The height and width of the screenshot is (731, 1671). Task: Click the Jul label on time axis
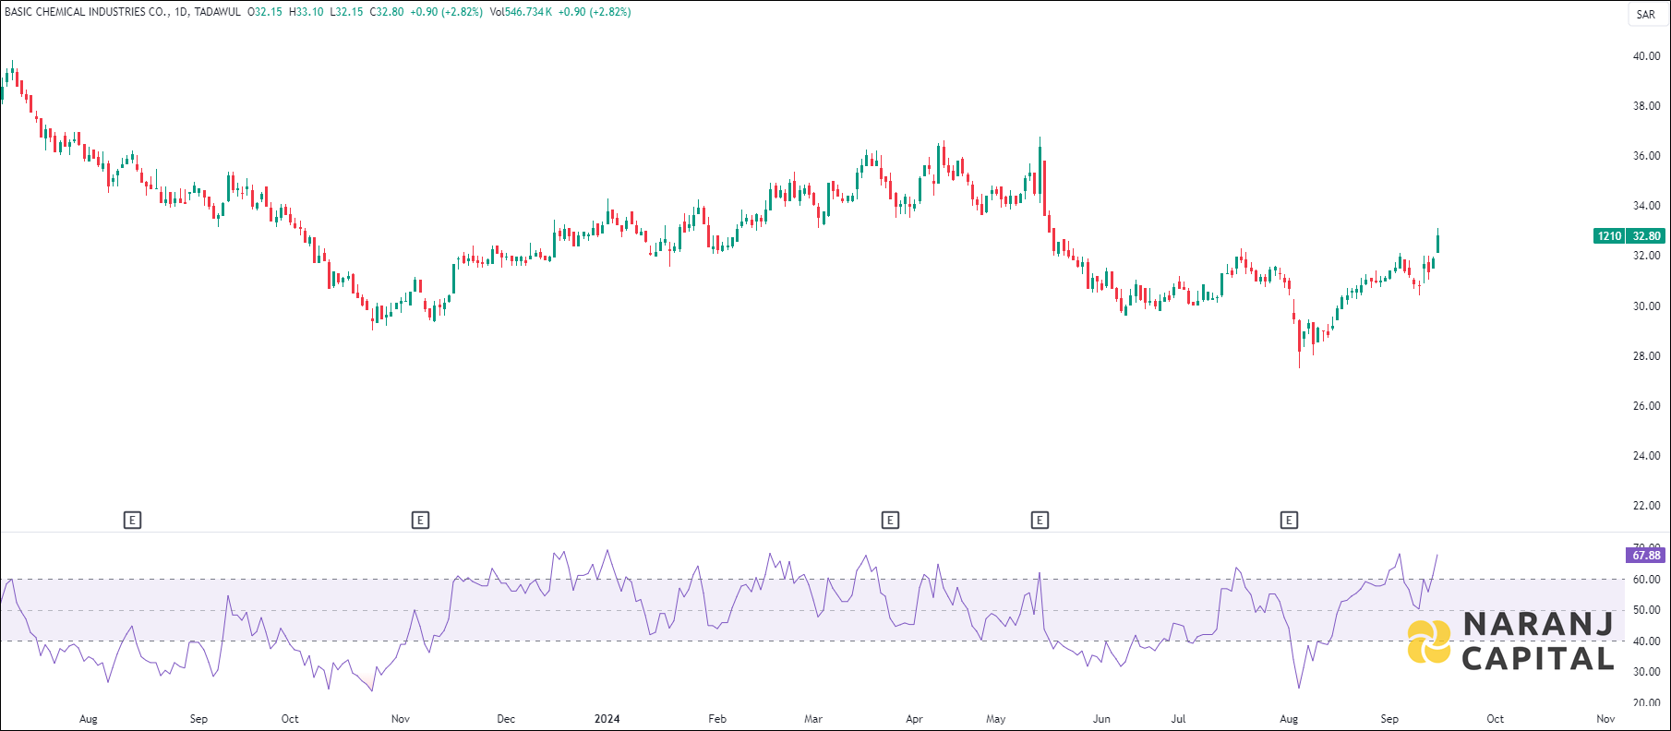(1178, 719)
